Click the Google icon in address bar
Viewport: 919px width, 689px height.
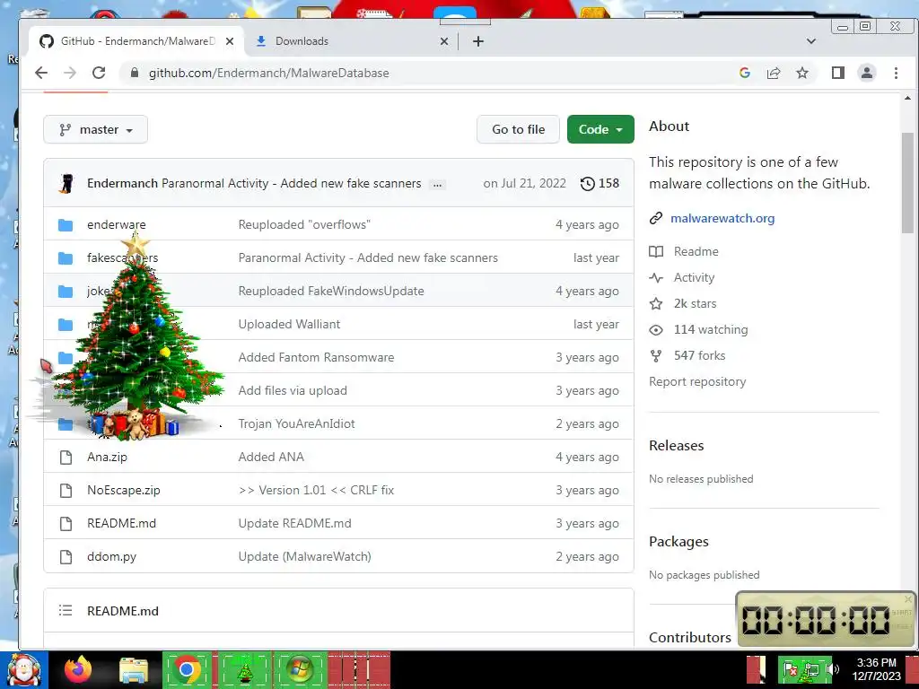click(x=745, y=73)
